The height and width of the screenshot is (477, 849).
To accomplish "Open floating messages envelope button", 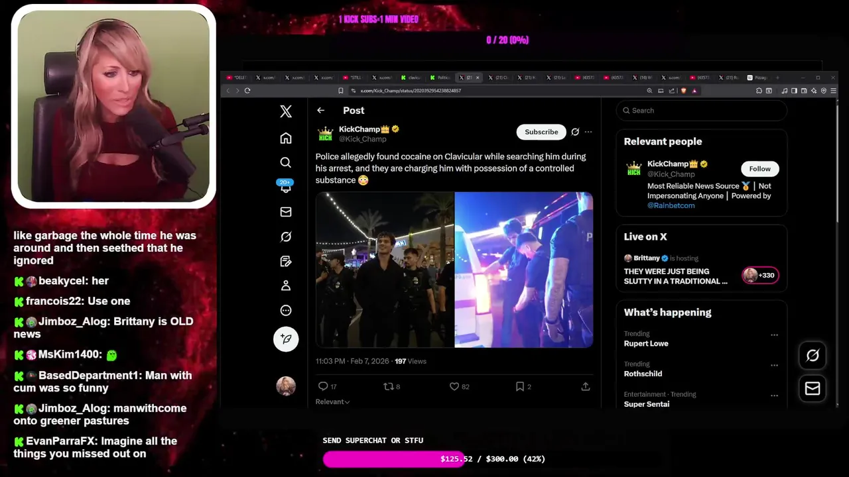I will 813,389.
